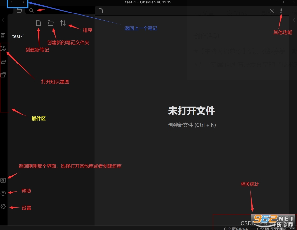Minimize the Obsidian window

[x=276, y=2]
